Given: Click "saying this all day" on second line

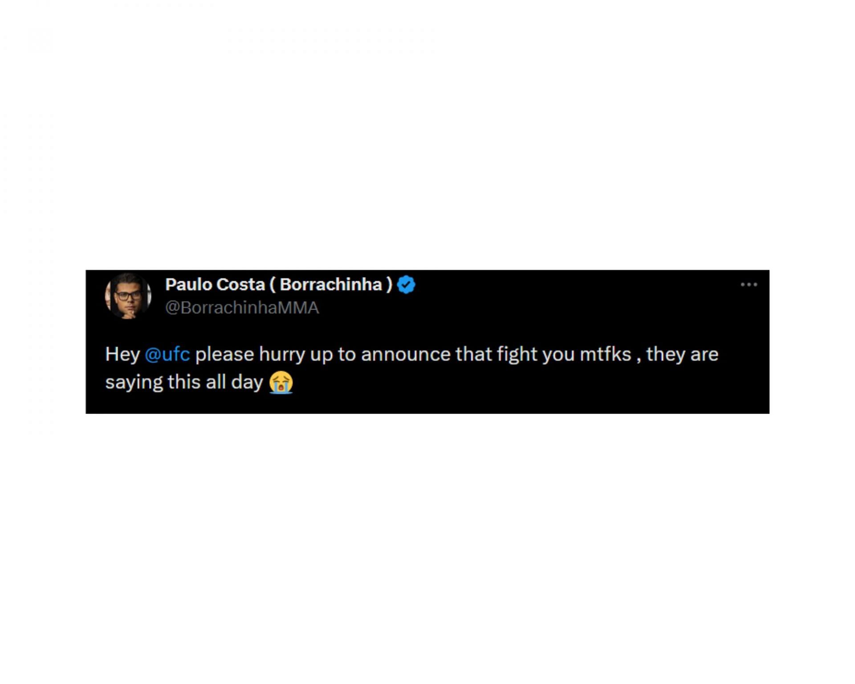Looking at the screenshot, I should pyautogui.click(x=184, y=382).
